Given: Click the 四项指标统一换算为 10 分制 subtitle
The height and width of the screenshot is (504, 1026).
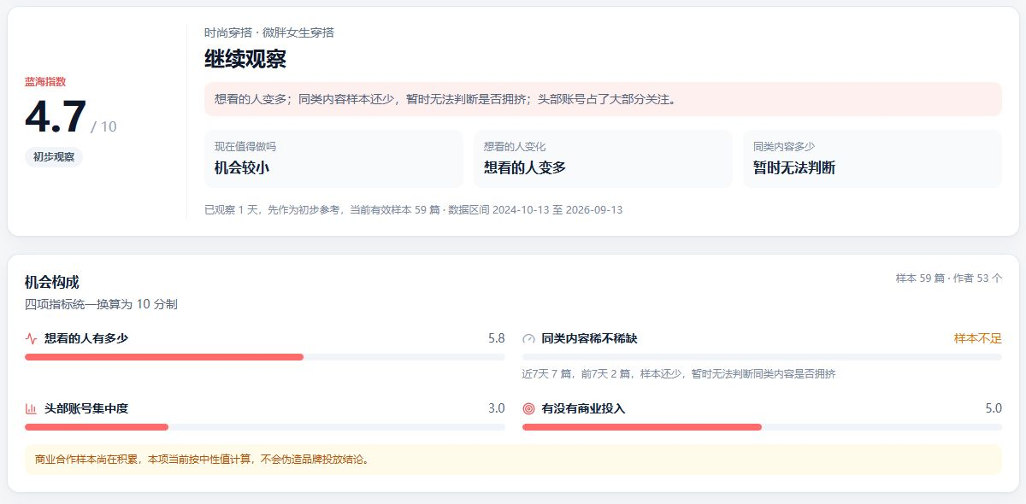Looking at the screenshot, I should pyautogui.click(x=101, y=304).
